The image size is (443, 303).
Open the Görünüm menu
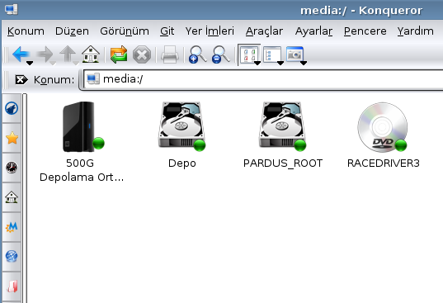[125, 31]
